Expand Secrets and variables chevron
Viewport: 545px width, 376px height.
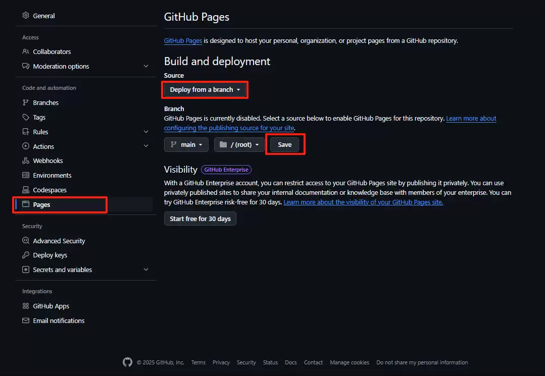pyautogui.click(x=146, y=270)
